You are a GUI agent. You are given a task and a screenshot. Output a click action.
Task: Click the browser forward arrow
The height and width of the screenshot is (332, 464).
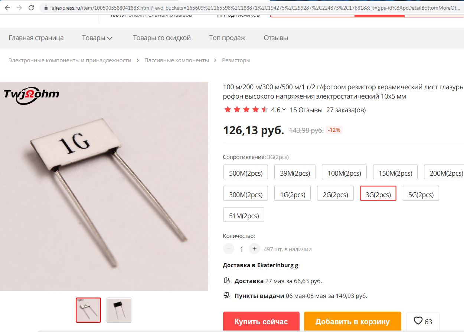pyautogui.click(x=20, y=7)
